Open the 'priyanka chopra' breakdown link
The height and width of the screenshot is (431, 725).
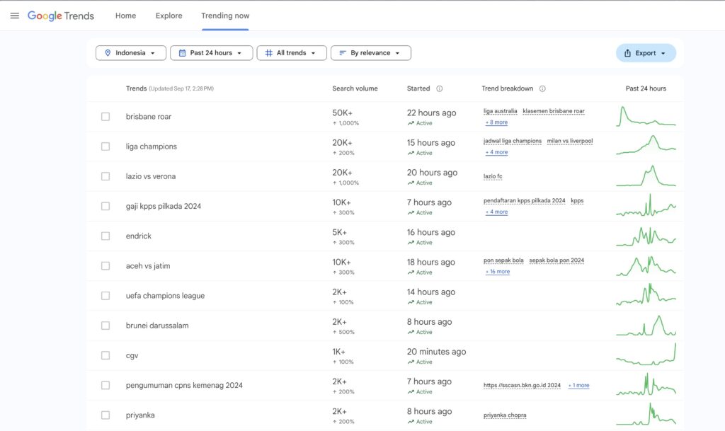click(505, 415)
